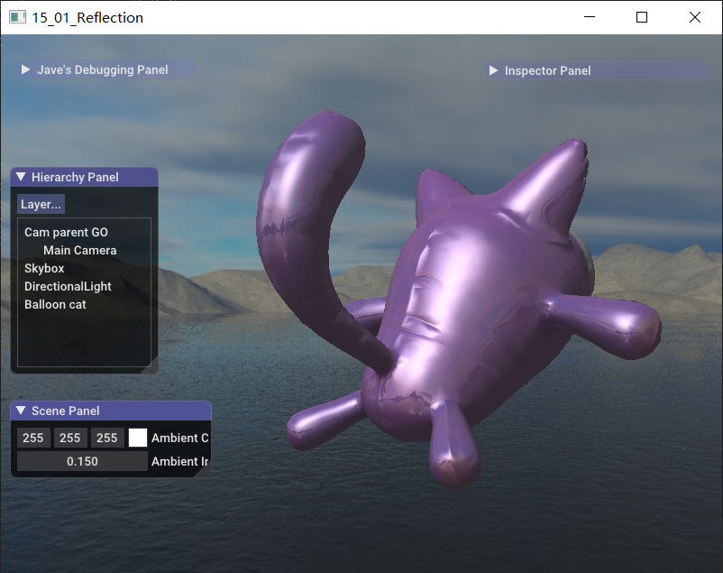Close the 15_01_Reflection window
Viewport: 723px width, 573px height.
click(x=695, y=17)
